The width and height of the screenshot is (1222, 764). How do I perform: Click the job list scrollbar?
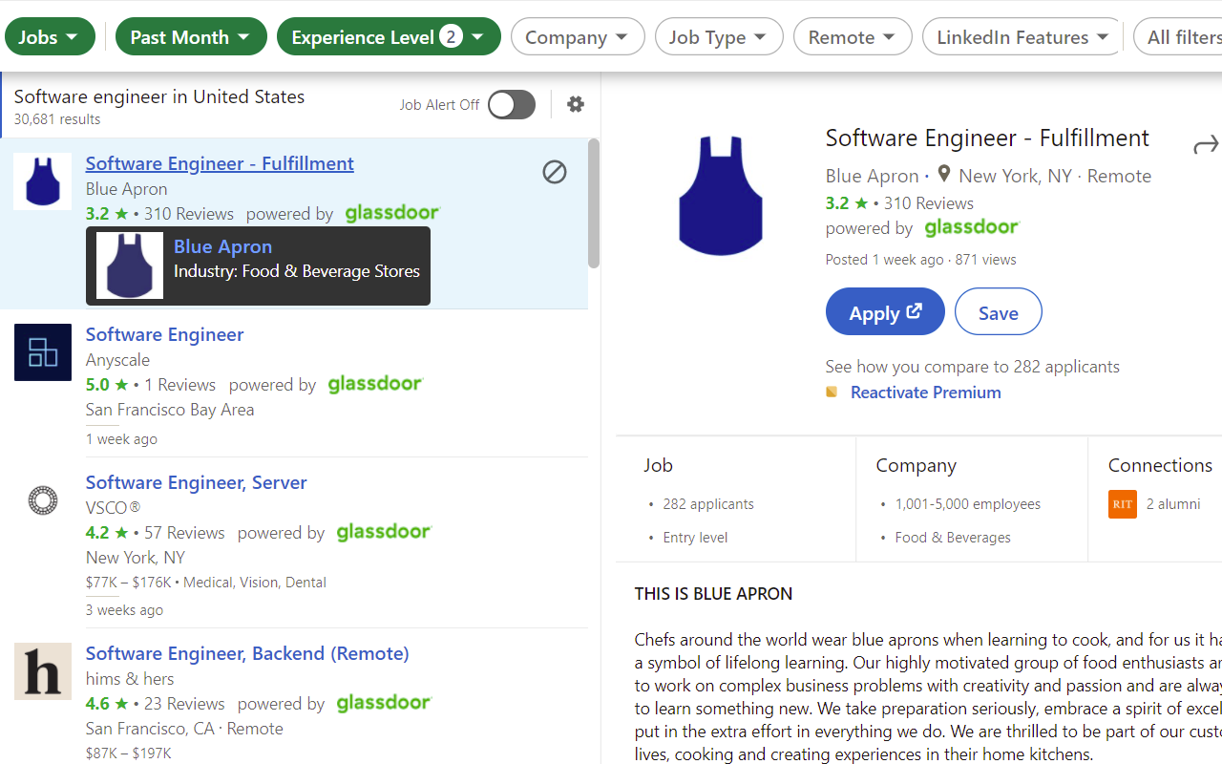594,203
